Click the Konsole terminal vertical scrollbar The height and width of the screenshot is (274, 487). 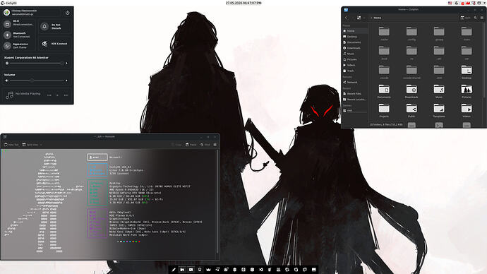tap(217, 202)
